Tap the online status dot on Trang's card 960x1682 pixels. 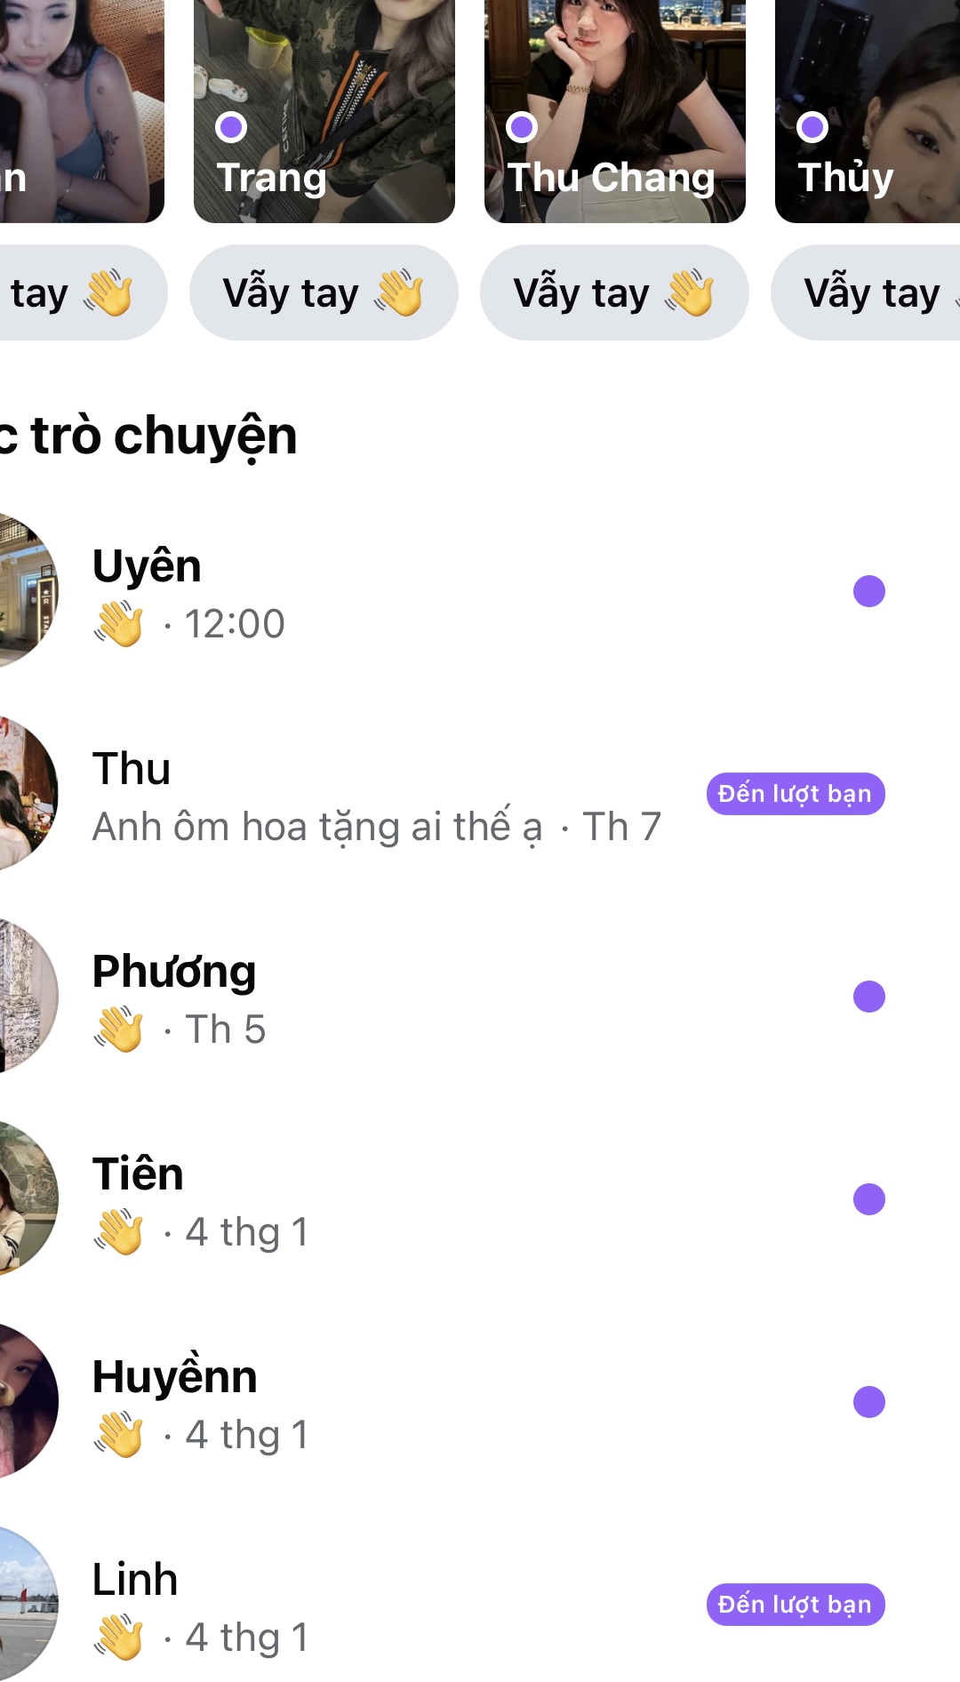click(231, 127)
